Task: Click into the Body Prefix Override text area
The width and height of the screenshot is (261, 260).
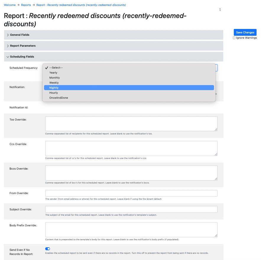Action: coord(131,230)
